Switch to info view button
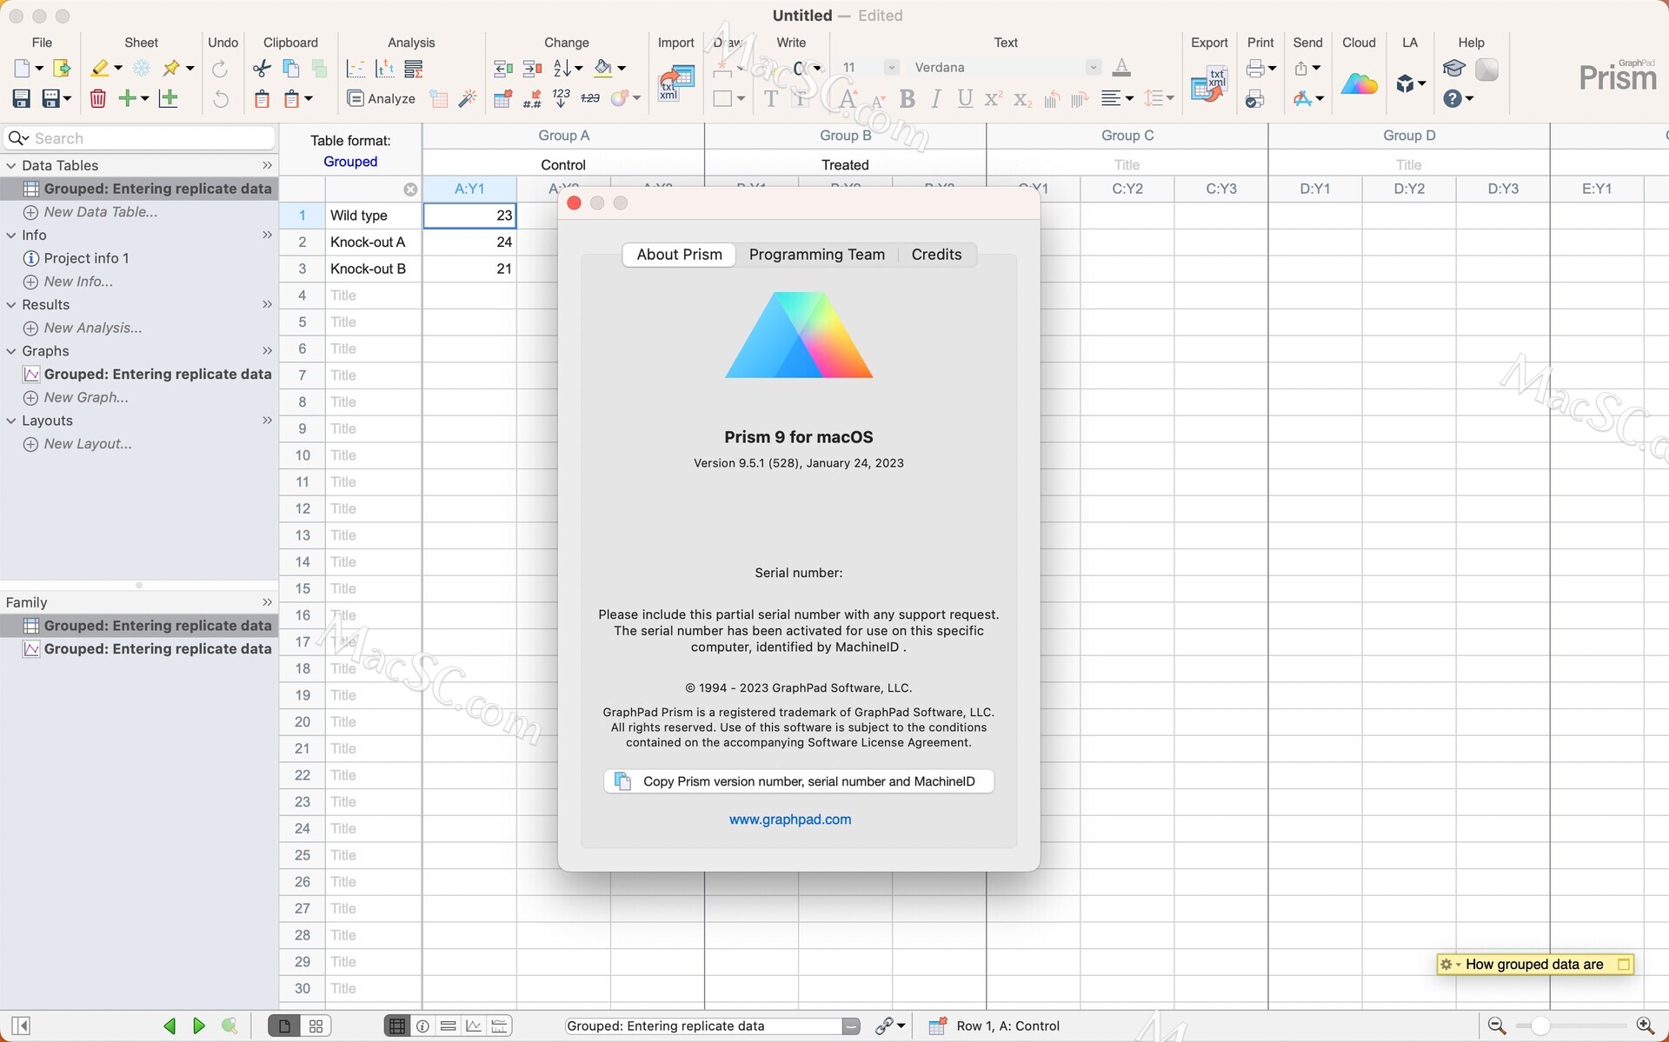The image size is (1669, 1042). (x=422, y=1026)
